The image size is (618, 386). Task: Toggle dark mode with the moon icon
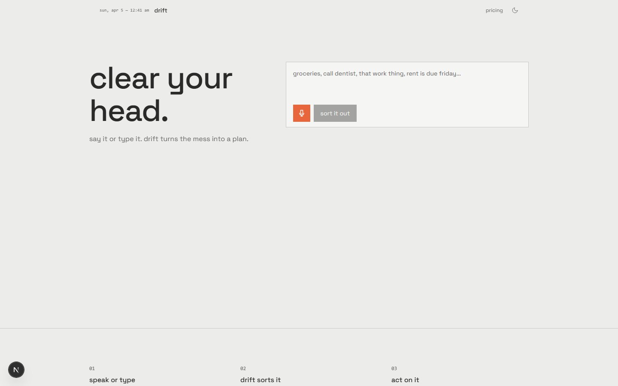coord(515,10)
